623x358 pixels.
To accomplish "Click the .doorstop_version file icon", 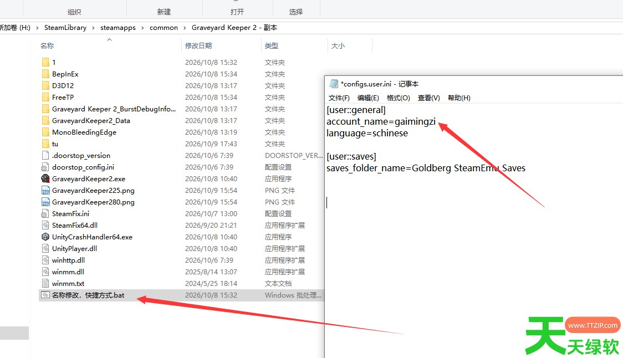I will click(45, 155).
